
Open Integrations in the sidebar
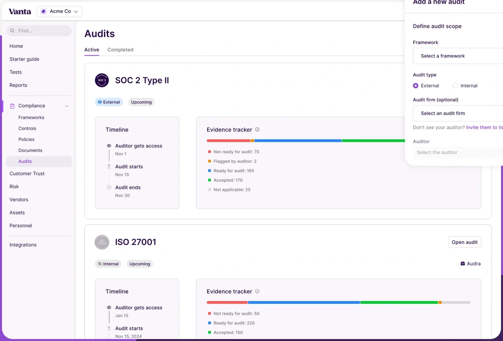[23, 245]
